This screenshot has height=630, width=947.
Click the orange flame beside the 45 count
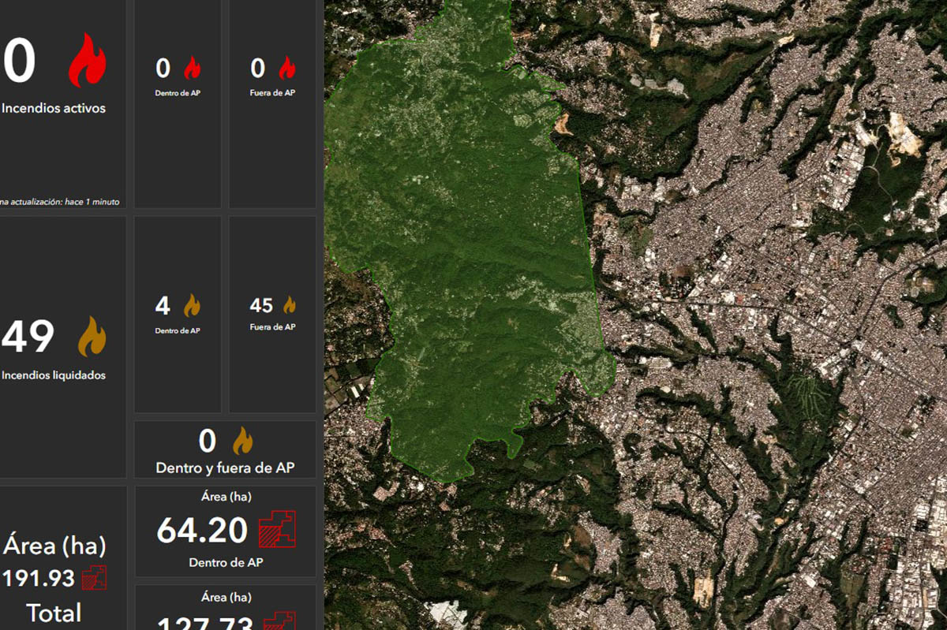(290, 305)
